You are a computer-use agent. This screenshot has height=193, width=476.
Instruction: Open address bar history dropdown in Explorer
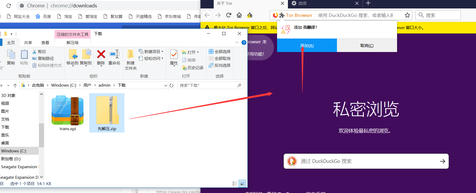[166, 85]
